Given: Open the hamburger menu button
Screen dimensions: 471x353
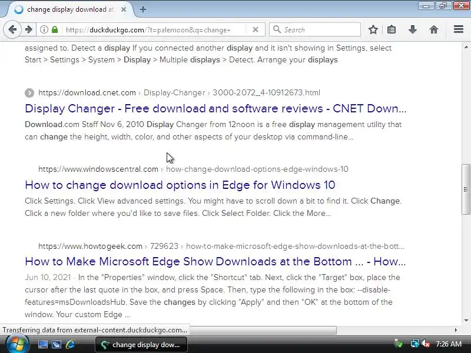Looking at the screenshot, I should click(459, 29).
